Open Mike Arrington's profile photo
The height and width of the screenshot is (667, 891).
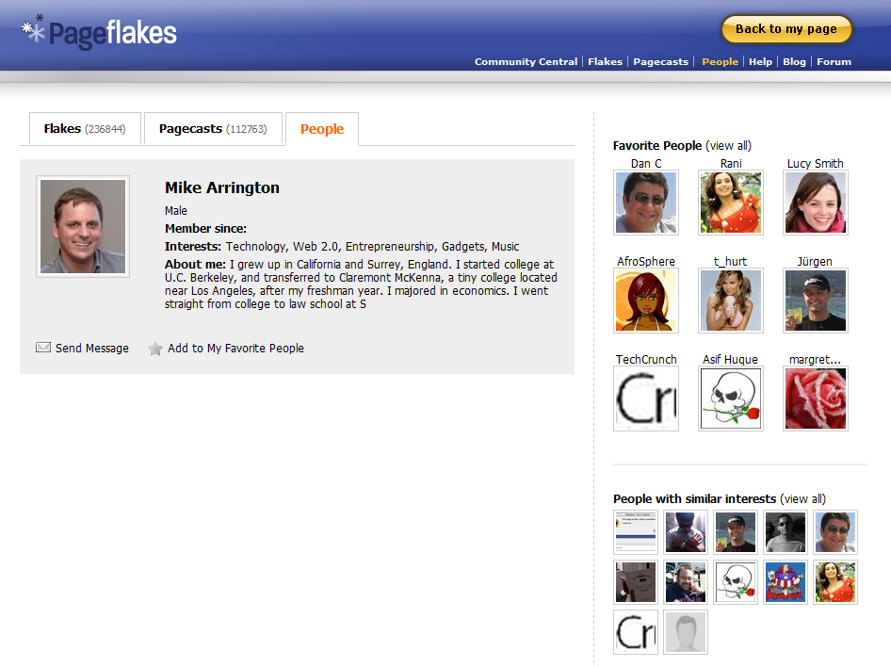coord(83,226)
